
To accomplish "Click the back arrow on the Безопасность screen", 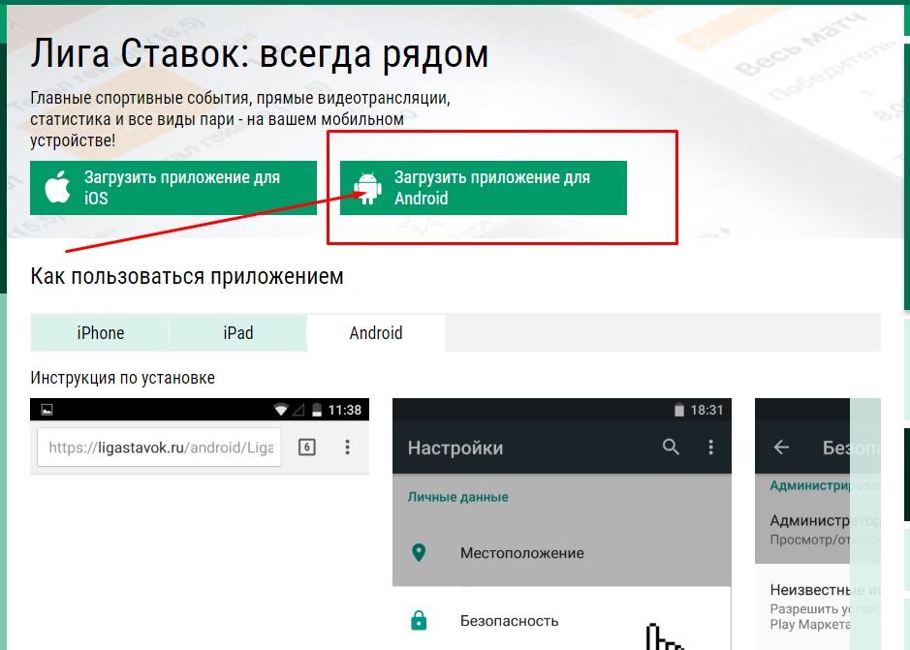I will click(x=781, y=447).
